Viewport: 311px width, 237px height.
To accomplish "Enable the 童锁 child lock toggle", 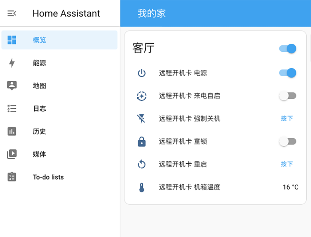I will click(288, 141).
